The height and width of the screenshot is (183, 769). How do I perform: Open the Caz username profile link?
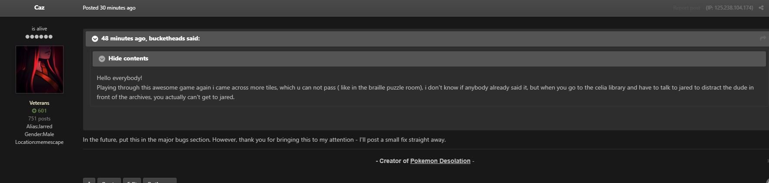(39, 7)
